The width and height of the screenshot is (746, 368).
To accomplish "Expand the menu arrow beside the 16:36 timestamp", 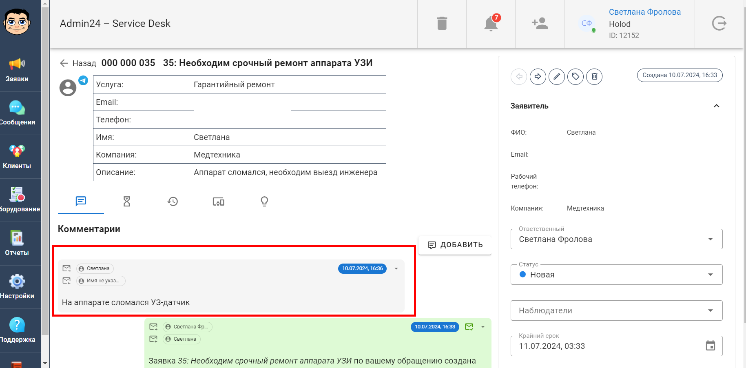I will (396, 268).
